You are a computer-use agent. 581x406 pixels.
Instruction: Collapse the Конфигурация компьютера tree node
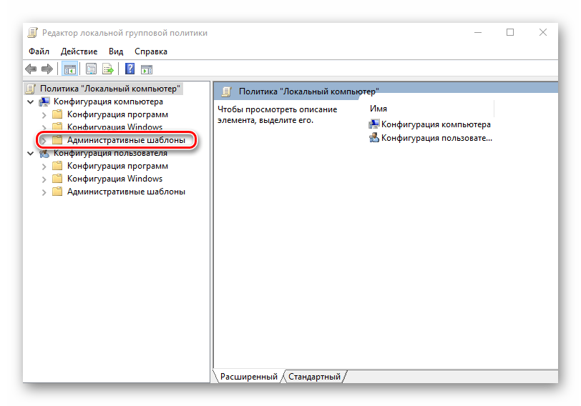[x=30, y=102]
